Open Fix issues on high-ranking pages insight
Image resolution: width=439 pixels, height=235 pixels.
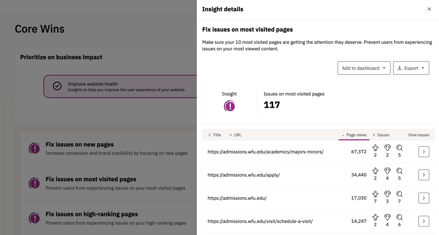pyautogui.click(x=91, y=214)
